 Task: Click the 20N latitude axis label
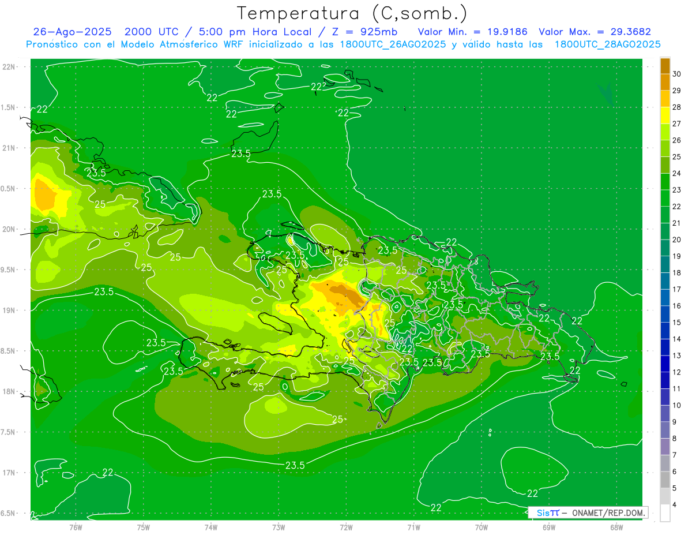point(9,229)
